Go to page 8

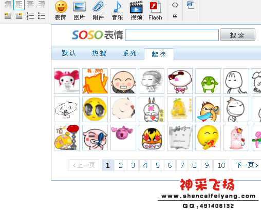pos(194,165)
